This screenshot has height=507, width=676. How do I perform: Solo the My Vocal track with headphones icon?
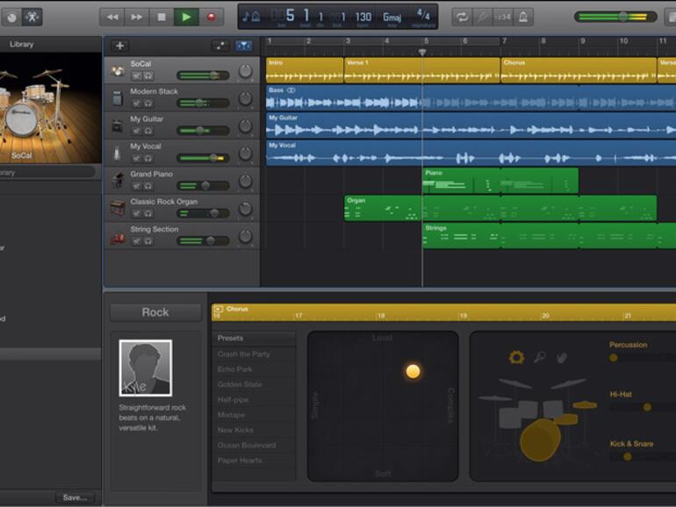(x=147, y=158)
